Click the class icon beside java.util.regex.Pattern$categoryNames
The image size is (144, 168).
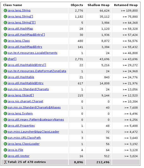(x=5, y=119)
